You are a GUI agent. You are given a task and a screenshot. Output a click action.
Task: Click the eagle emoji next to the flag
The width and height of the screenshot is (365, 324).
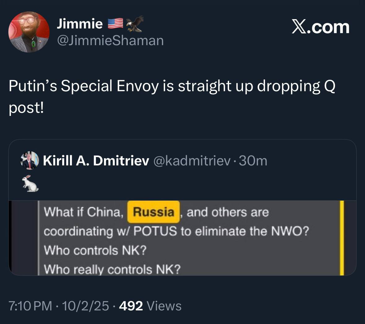coord(135,23)
